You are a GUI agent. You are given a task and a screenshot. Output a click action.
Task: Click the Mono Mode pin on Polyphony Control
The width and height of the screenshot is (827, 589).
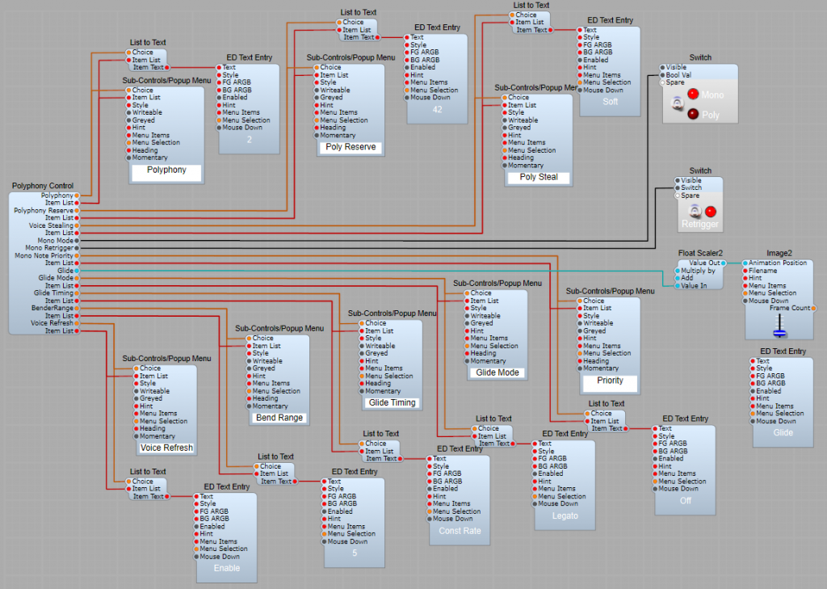pos(77,240)
